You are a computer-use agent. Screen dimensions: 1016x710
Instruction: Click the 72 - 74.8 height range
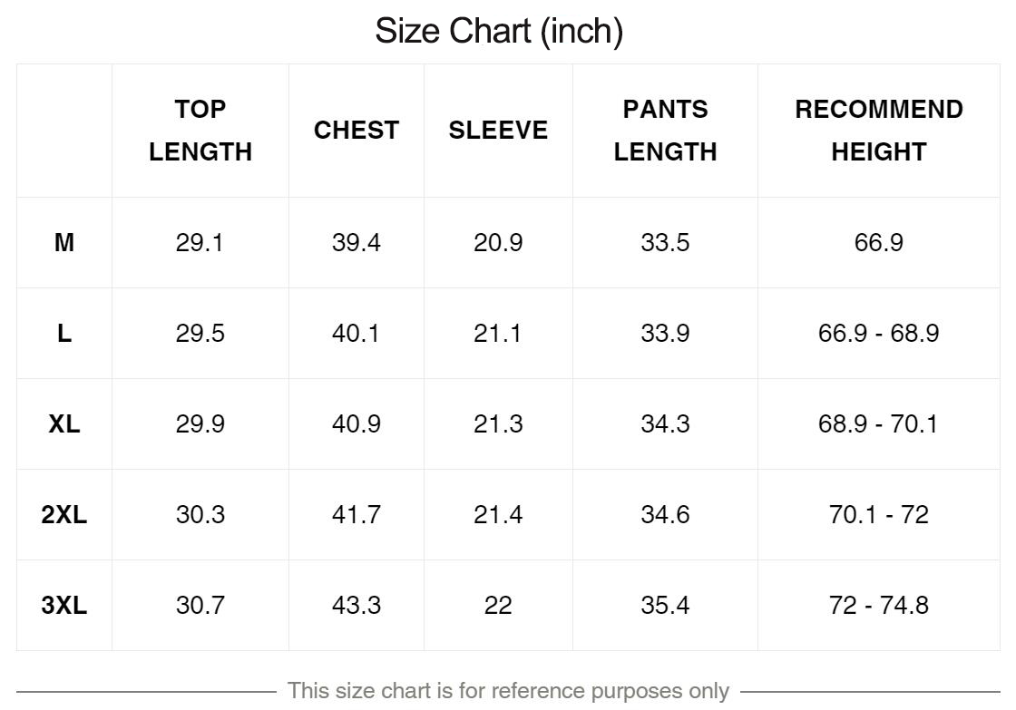(x=879, y=605)
